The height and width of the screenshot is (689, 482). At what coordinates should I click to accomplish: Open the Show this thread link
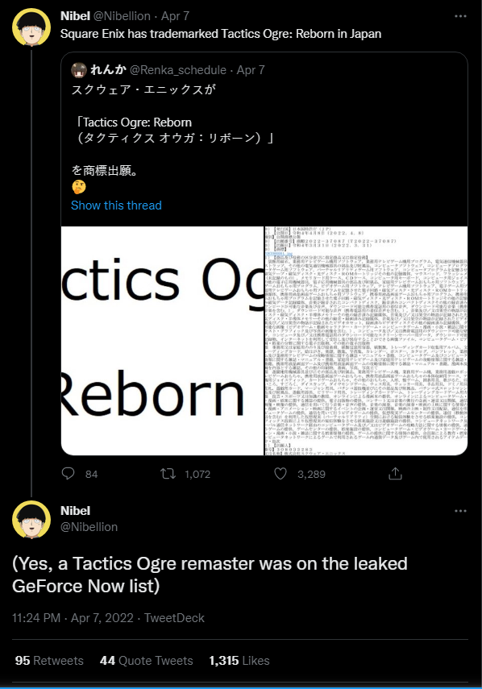click(116, 205)
